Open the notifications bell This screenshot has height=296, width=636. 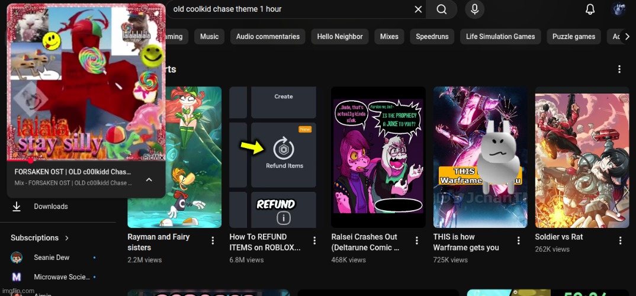click(x=590, y=9)
